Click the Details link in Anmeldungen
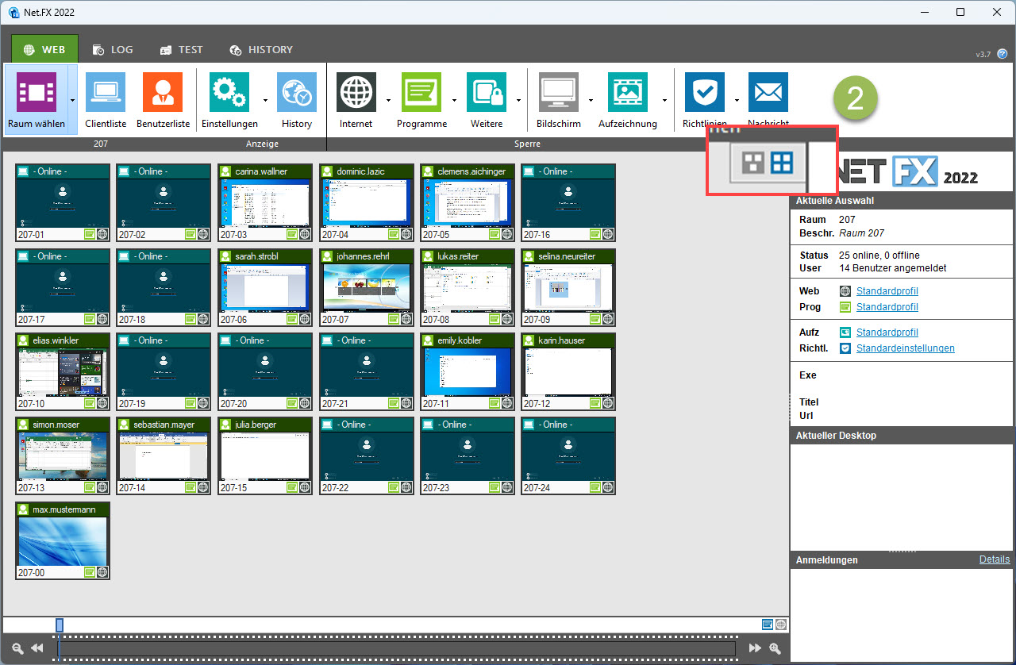Image resolution: width=1016 pixels, height=665 pixels. (994, 559)
